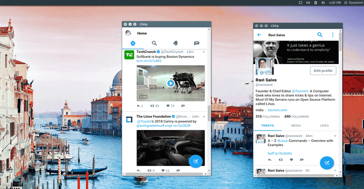Click the vertical scrollbar in profile window
364x189 pixels.
341,42
